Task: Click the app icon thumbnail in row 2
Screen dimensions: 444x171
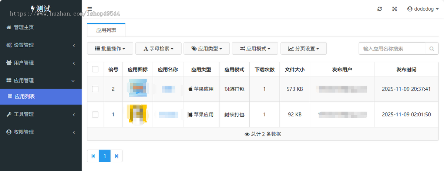Action: [x=138, y=88]
